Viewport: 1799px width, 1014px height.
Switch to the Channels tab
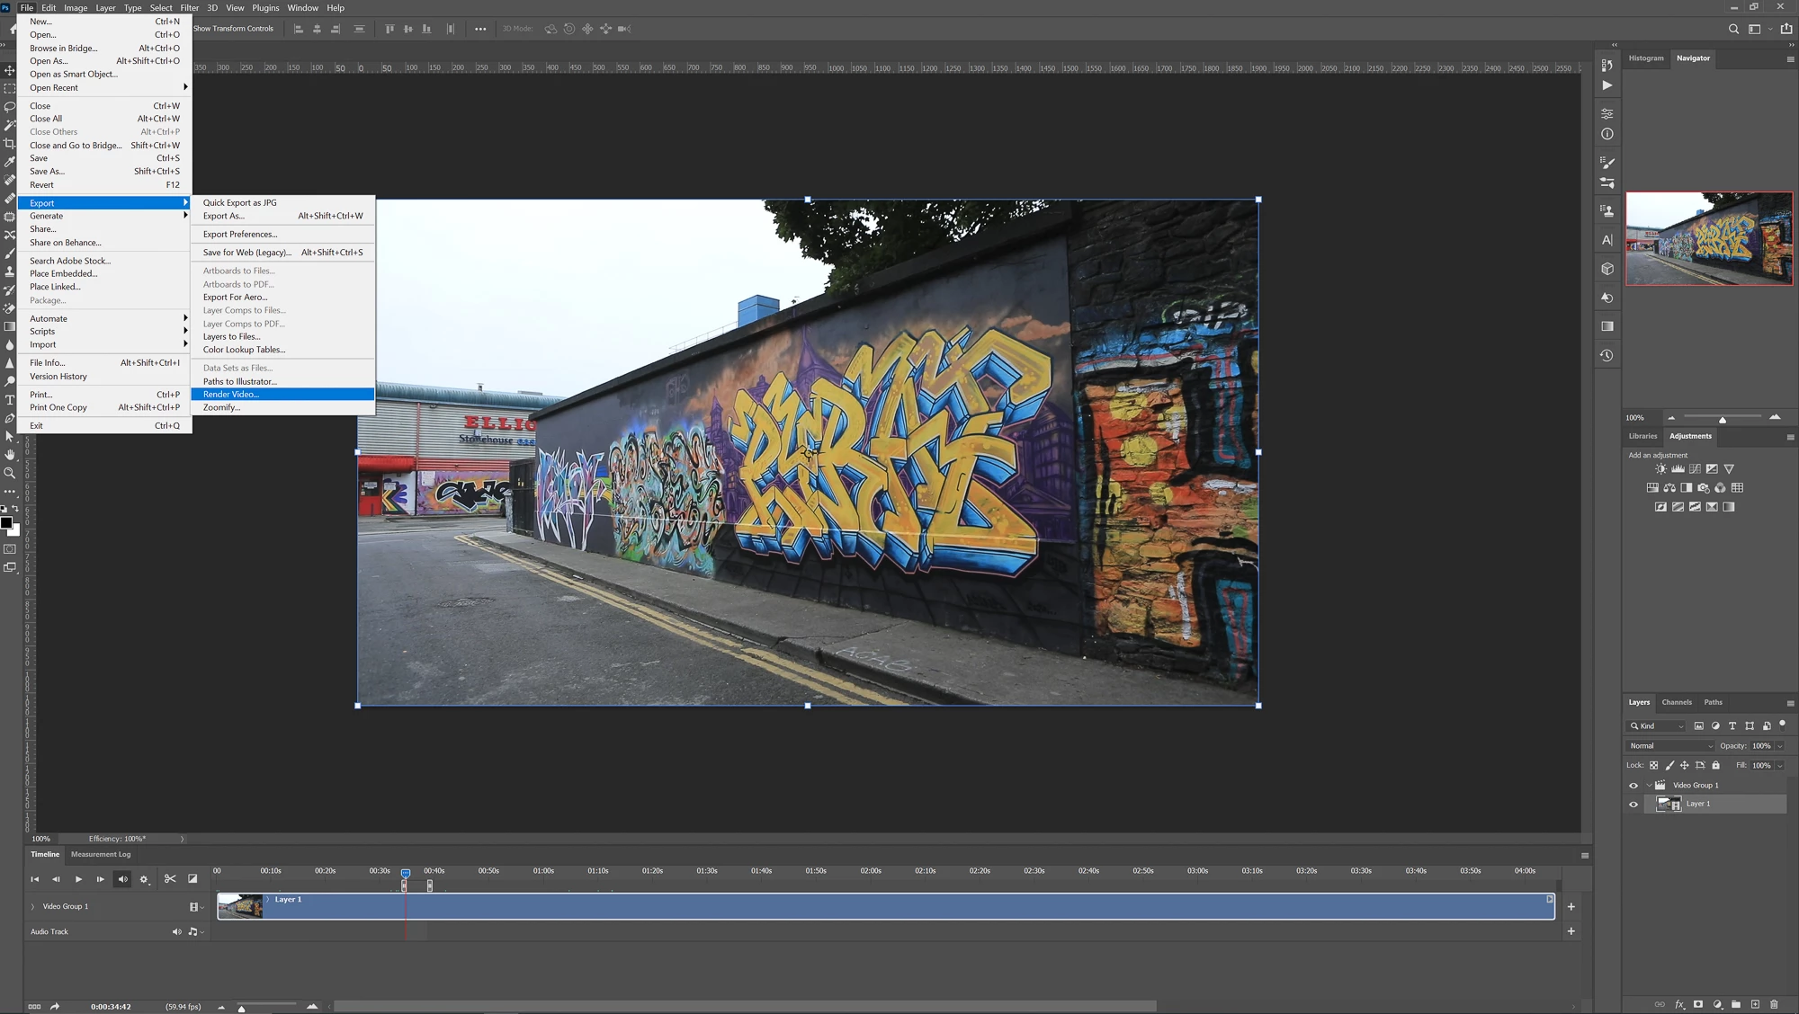[x=1676, y=702]
